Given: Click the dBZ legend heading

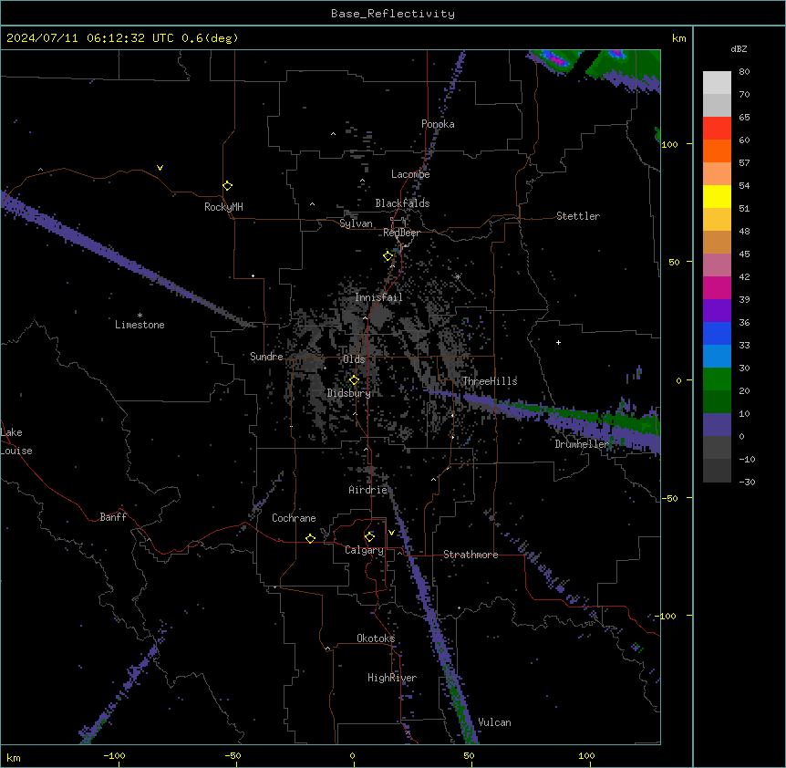Looking at the screenshot, I should 739,49.
